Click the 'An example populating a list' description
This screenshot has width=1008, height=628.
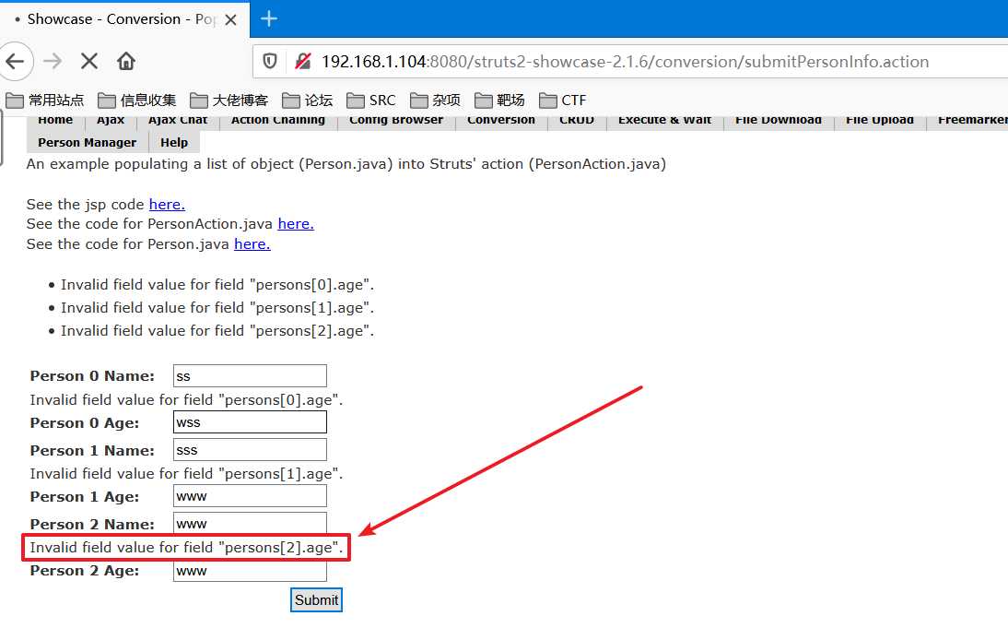346,164
